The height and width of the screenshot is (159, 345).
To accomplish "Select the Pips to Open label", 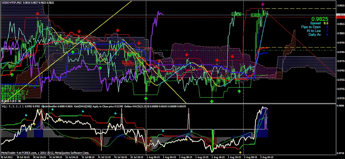I will point(310,27).
